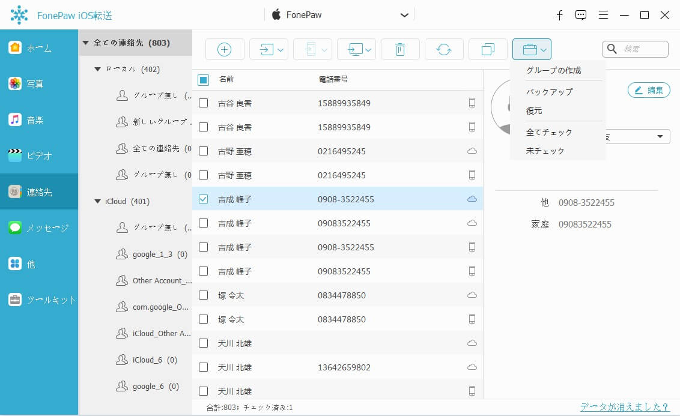The height and width of the screenshot is (416, 680).
Task: Check 塚 令太 phone row checkbox
Action: [204, 319]
